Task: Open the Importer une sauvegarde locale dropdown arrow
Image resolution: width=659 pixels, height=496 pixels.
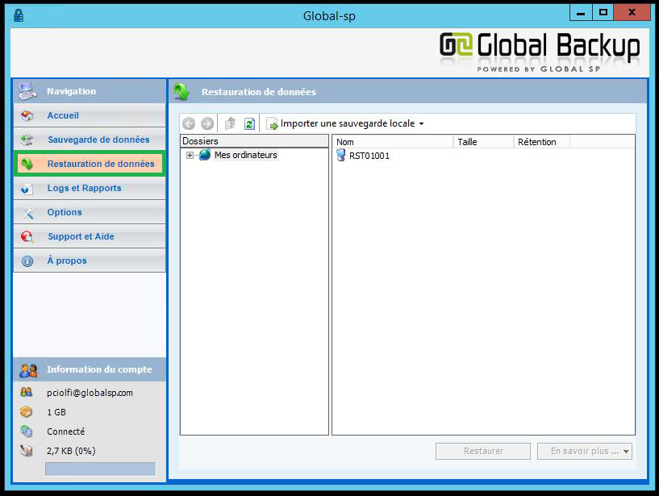Action: tap(421, 124)
